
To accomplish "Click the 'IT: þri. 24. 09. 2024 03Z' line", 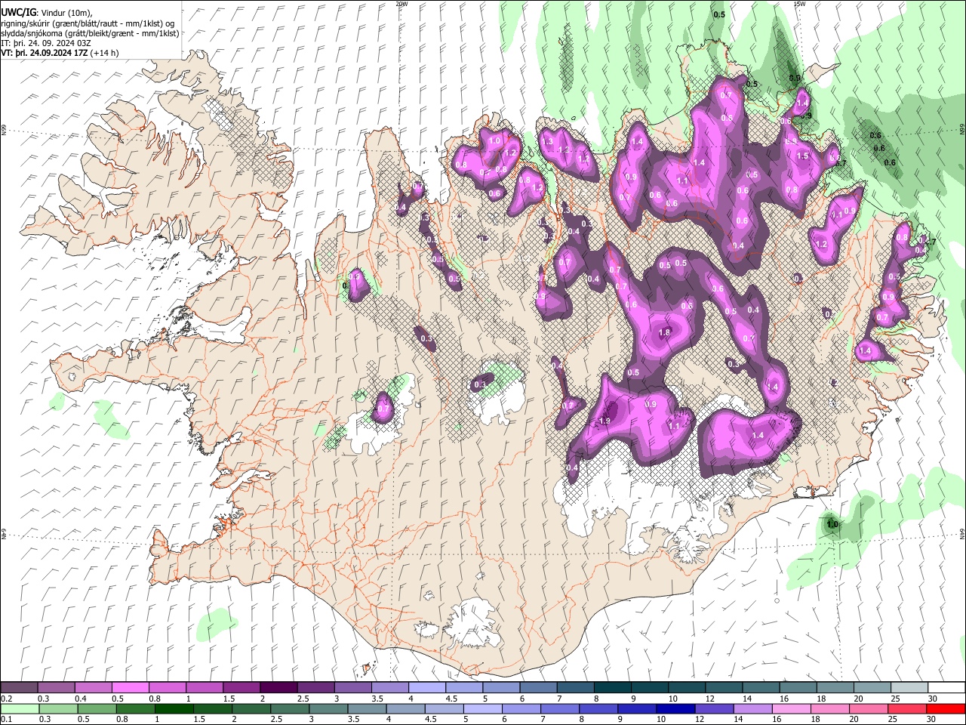I will [x=46, y=43].
